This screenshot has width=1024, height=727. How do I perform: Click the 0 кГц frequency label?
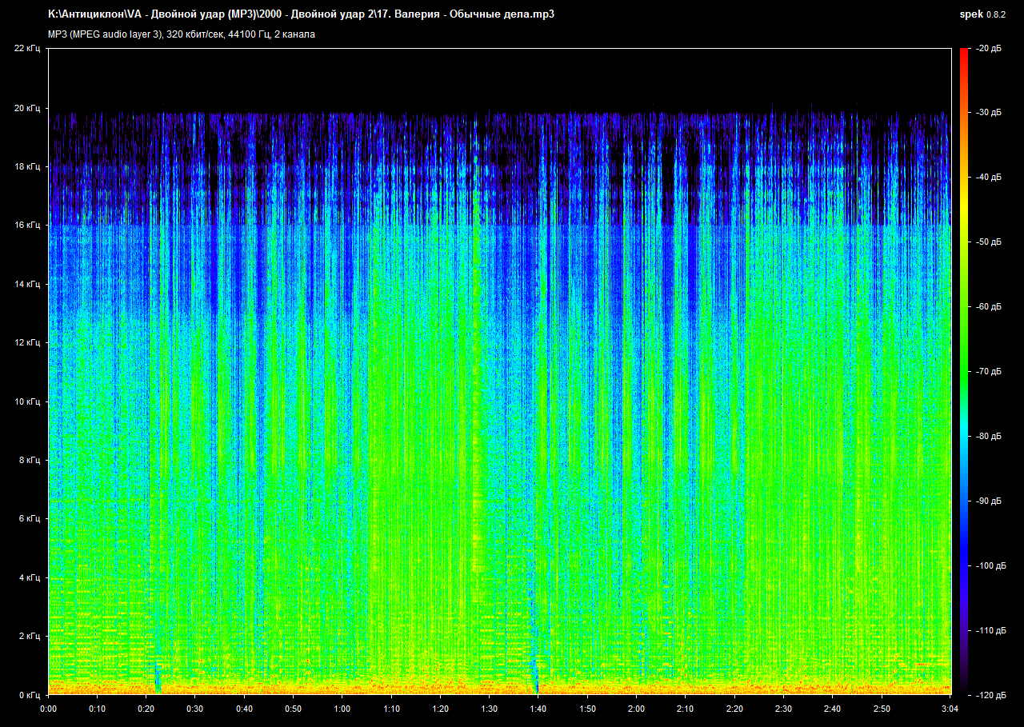29,695
